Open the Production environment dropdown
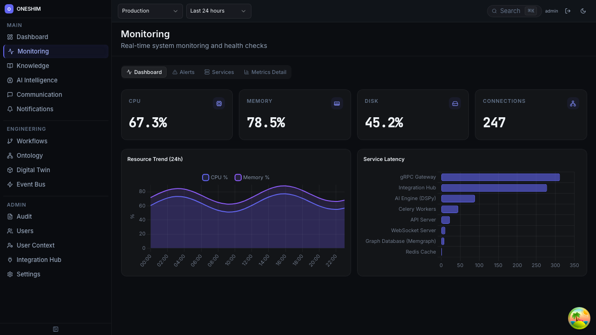596x335 pixels. pos(150,11)
